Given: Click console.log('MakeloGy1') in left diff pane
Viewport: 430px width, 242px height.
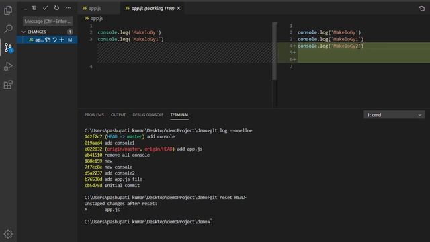Looking at the screenshot, I should click(130, 39).
